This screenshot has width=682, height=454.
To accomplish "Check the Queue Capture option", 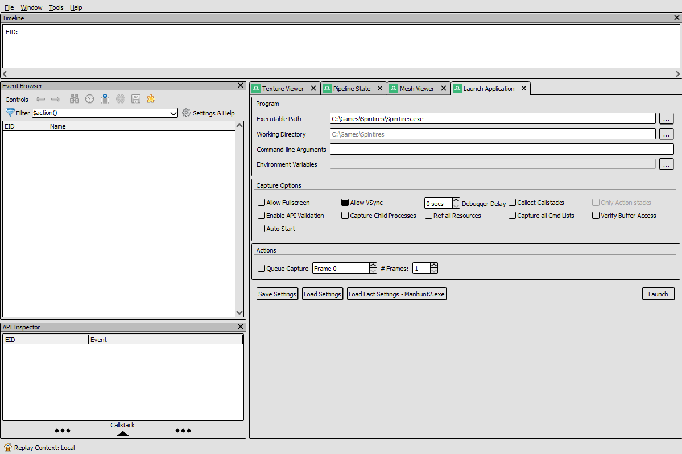I will tap(262, 269).
